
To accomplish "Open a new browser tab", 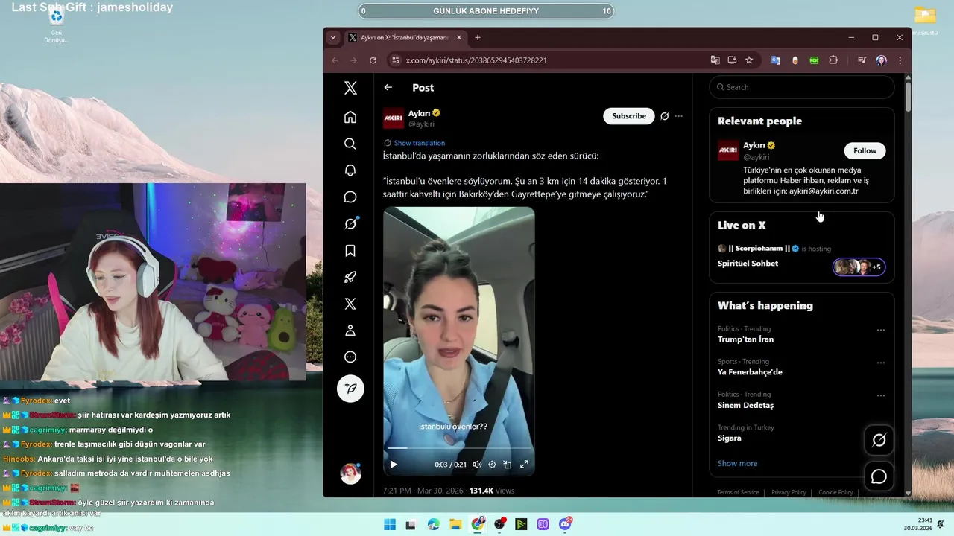I will [478, 37].
